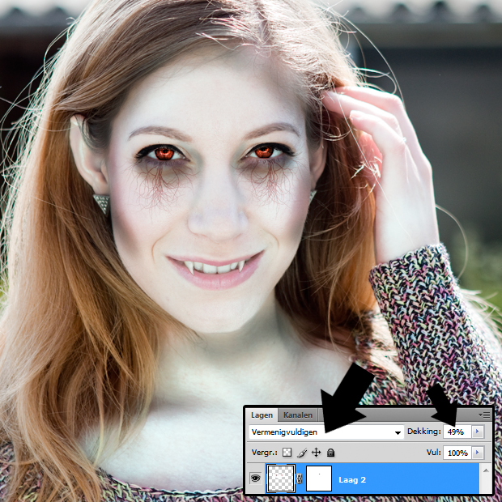Toggle lock image pixels brush icon
This screenshot has height=502, width=502.
301,453
